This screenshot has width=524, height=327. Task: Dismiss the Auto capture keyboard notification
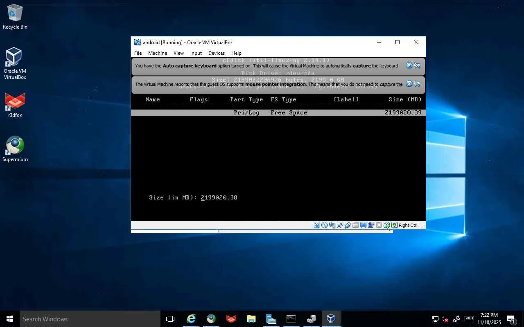click(409, 65)
